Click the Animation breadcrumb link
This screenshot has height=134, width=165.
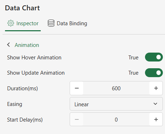pyautogui.click(x=27, y=45)
